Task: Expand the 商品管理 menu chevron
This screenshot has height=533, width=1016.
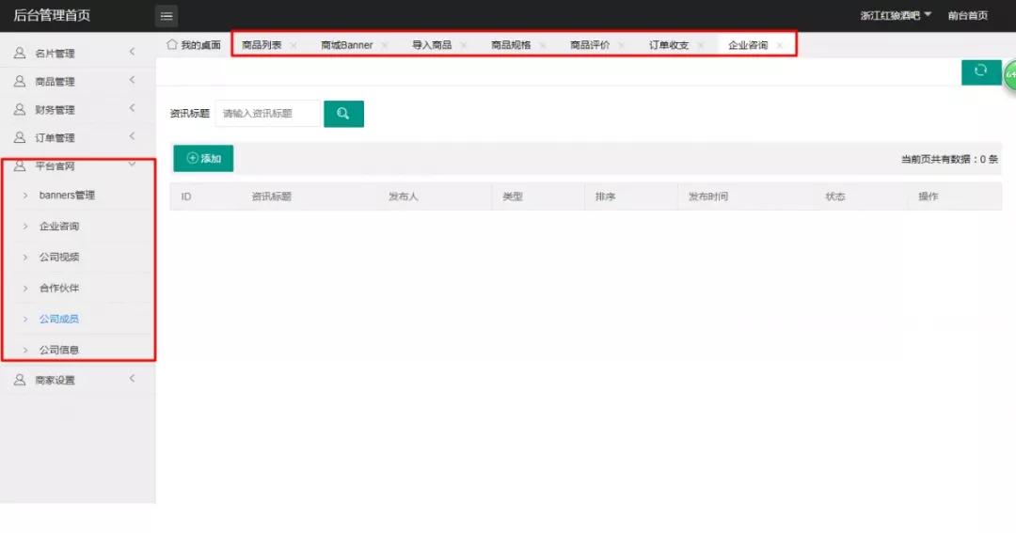Action: 133,80
